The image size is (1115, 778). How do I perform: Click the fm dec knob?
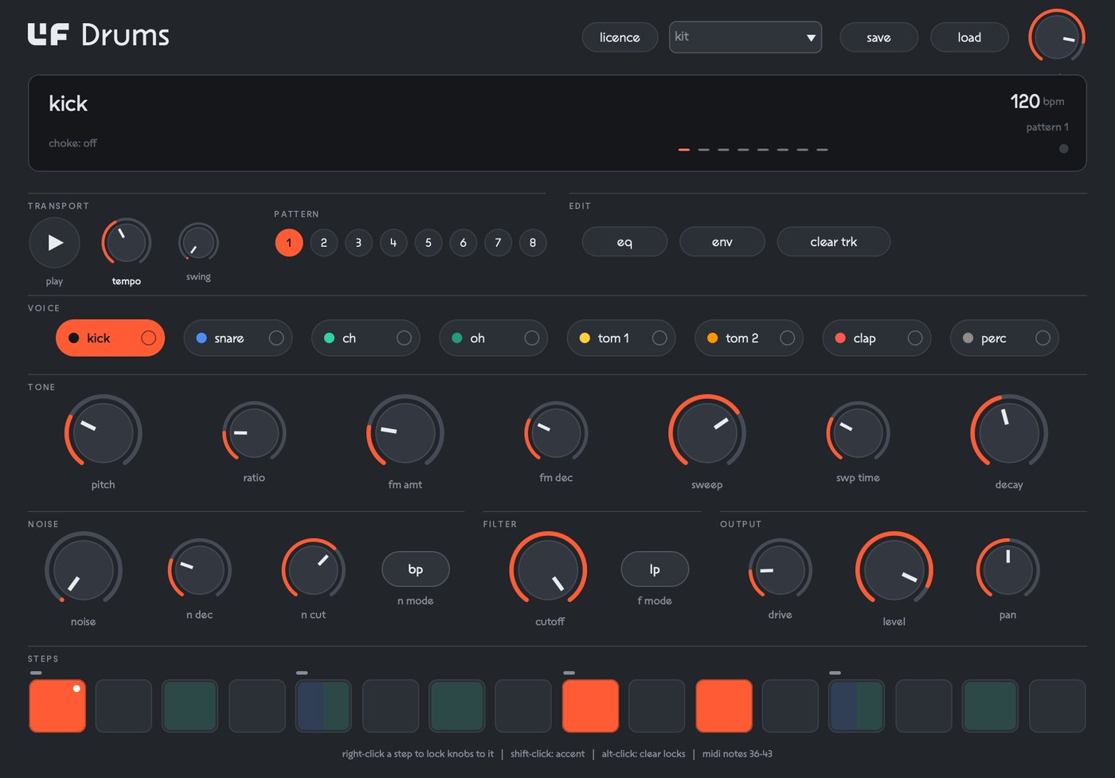556,432
